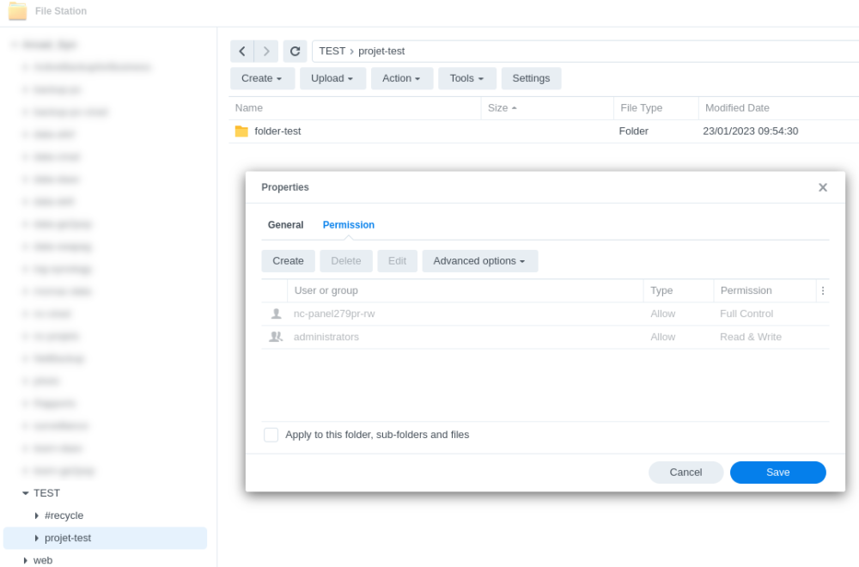The height and width of the screenshot is (567, 859).
Task: Click the folder-test folder icon
Action: (241, 131)
